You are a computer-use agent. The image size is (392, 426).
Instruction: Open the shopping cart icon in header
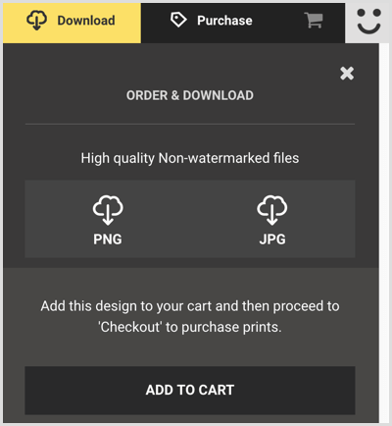coord(314,21)
